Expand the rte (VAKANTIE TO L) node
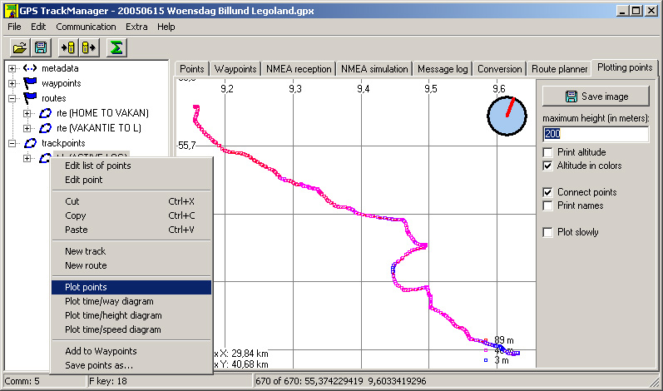 [27, 128]
